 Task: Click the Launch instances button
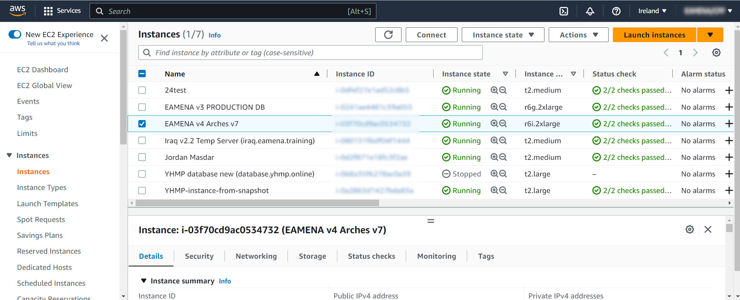tap(655, 35)
